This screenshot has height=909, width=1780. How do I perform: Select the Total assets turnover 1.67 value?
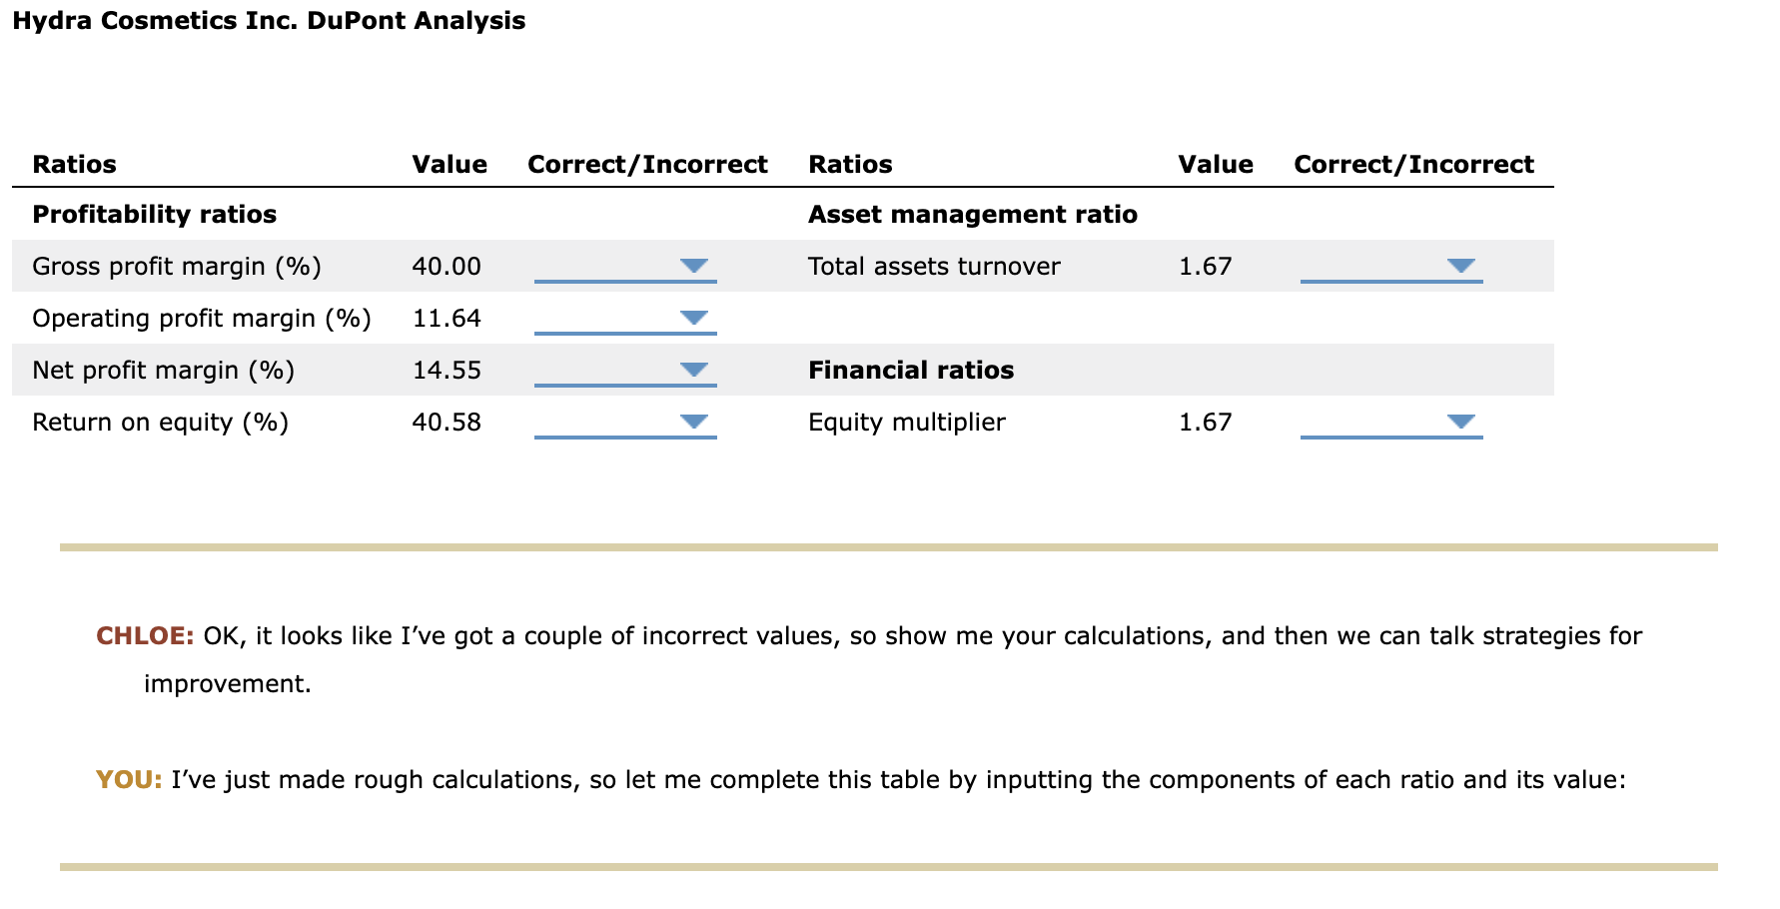[x=1206, y=267]
